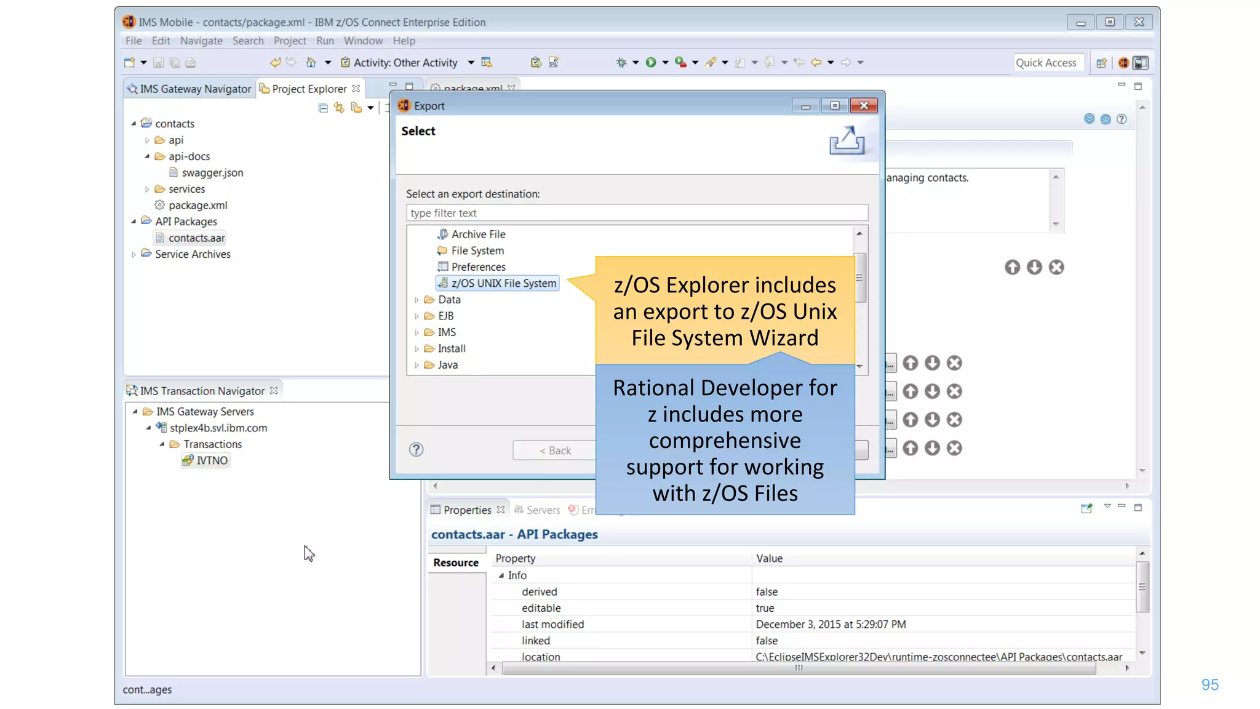Collapse the contacts project node
The width and height of the screenshot is (1260, 709).
pyautogui.click(x=134, y=124)
